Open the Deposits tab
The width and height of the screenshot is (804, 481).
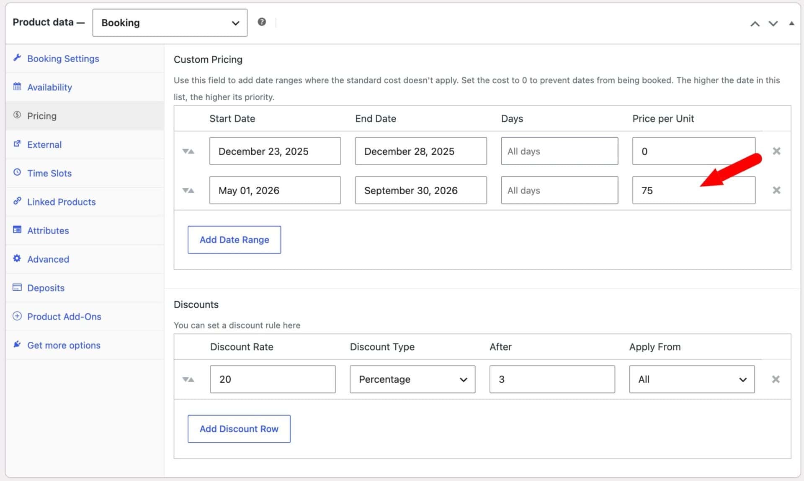85,288
